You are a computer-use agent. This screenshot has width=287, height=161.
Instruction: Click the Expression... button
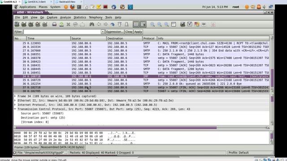click(115, 32)
